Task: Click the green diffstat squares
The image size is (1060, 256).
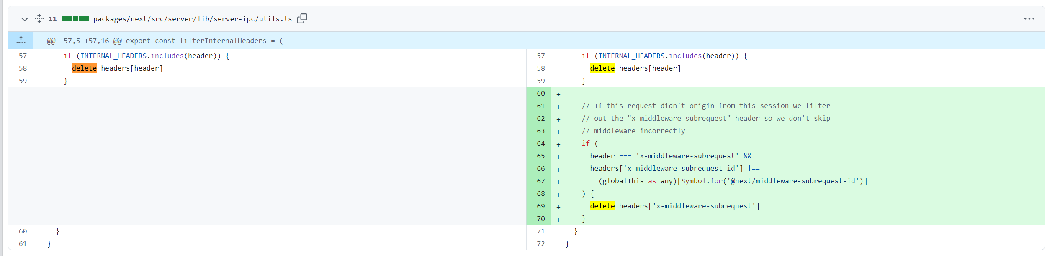Action: coord(75,19)
